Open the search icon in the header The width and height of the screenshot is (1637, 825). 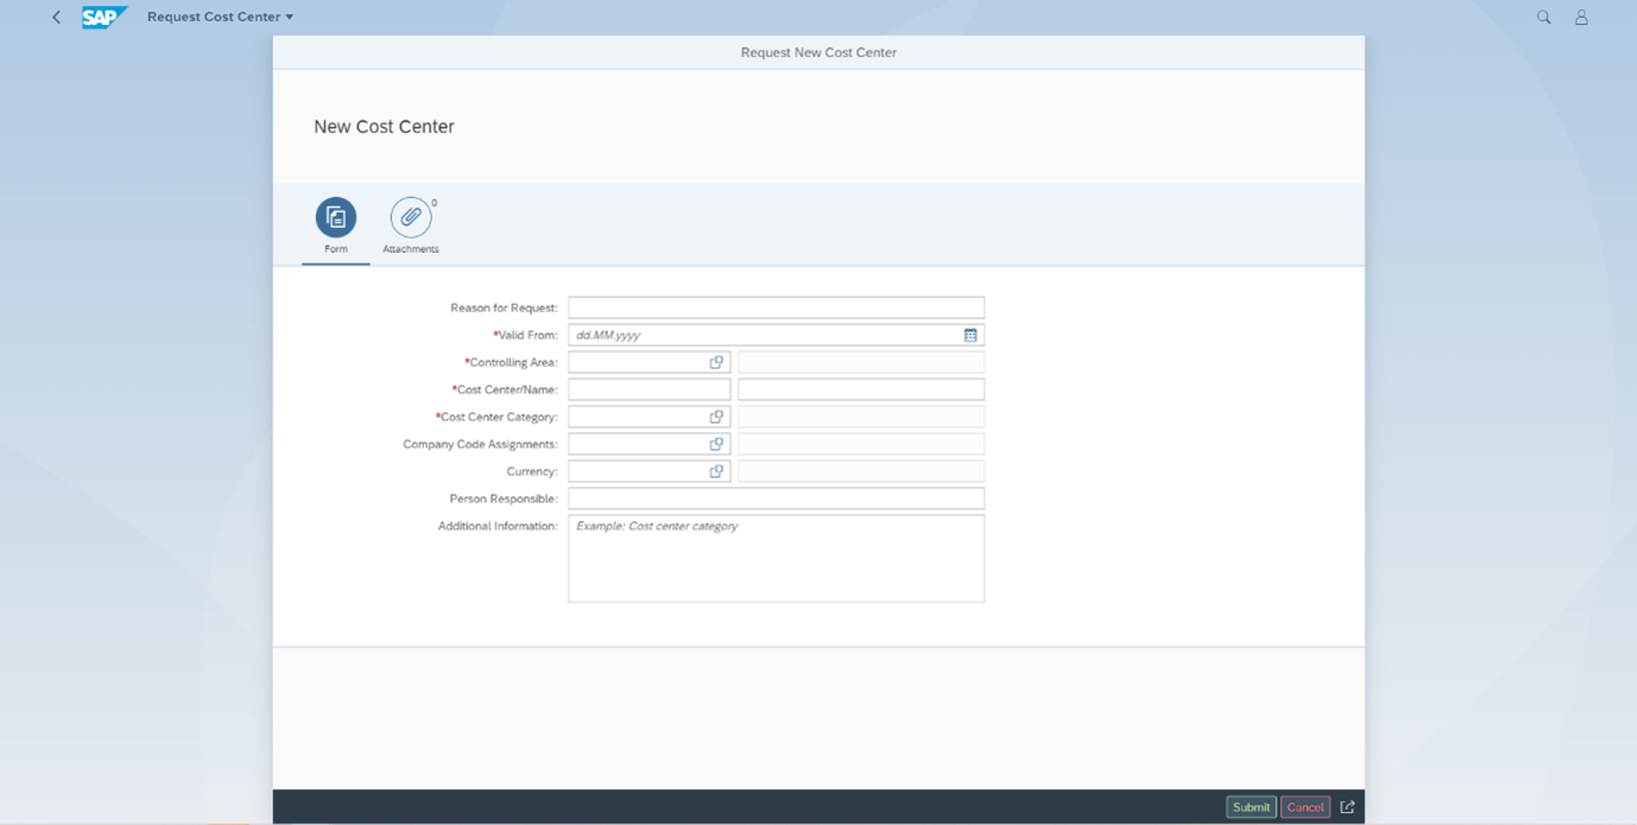[x=1543, y=16]
